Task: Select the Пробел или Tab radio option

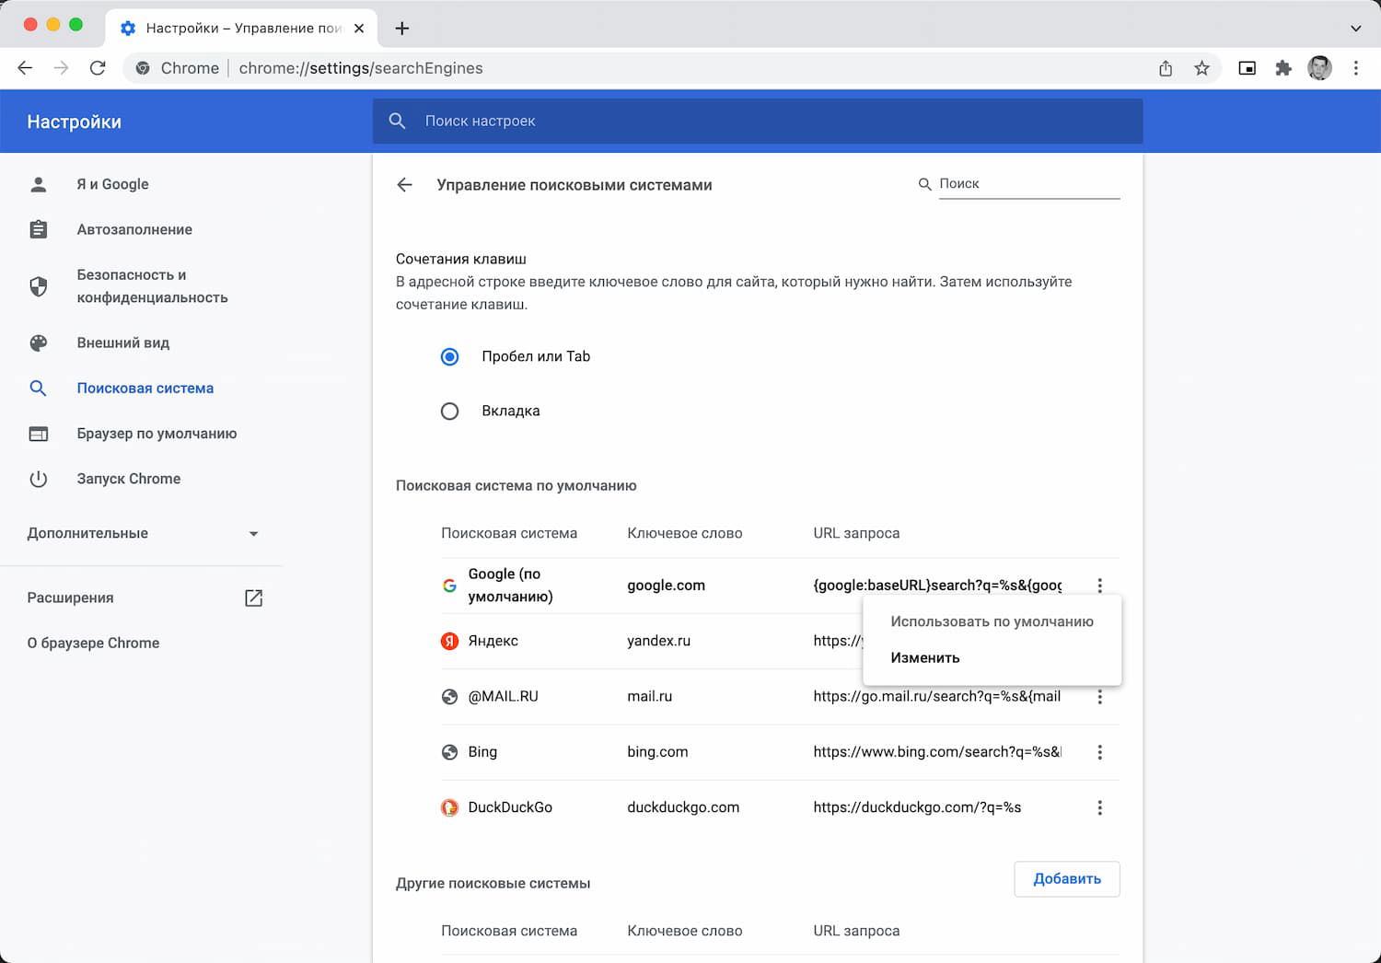Action: [x=449, y=356]
